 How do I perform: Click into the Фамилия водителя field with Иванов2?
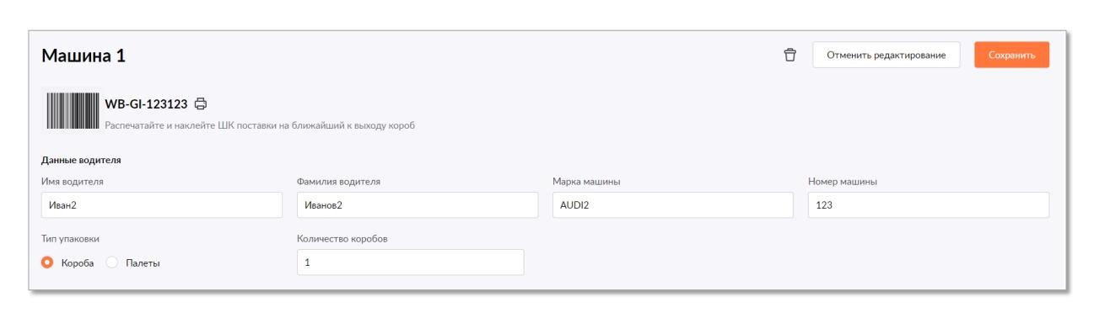(x=418, y=204)
